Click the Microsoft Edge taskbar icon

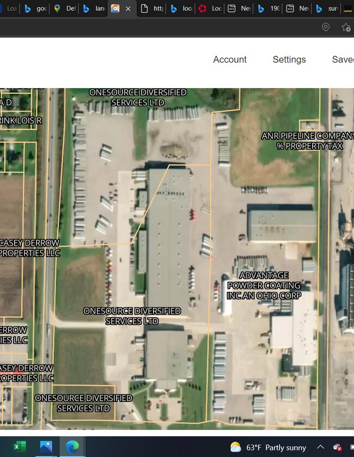tap(72, 447)
